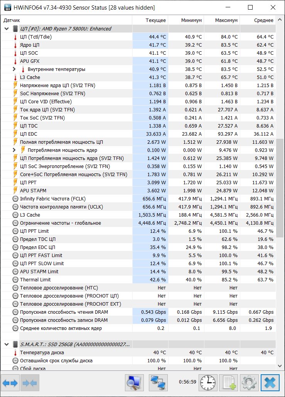Click the clock icon next to ЦП PPT Limit
The height and width of the screenshot is (397, 285).
pos(15,231)
